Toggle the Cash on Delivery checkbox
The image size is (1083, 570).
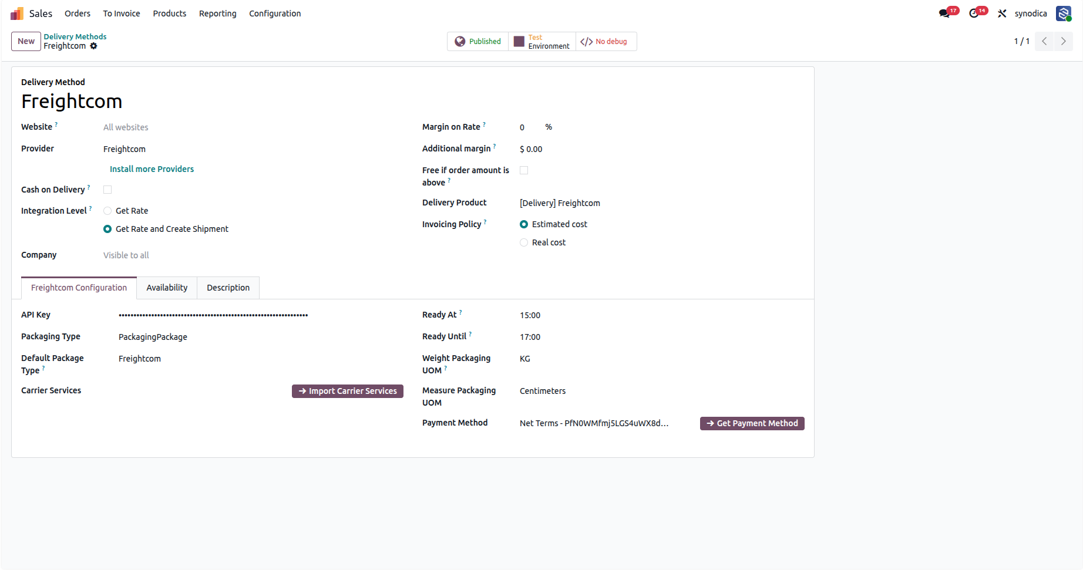[107, 190]
